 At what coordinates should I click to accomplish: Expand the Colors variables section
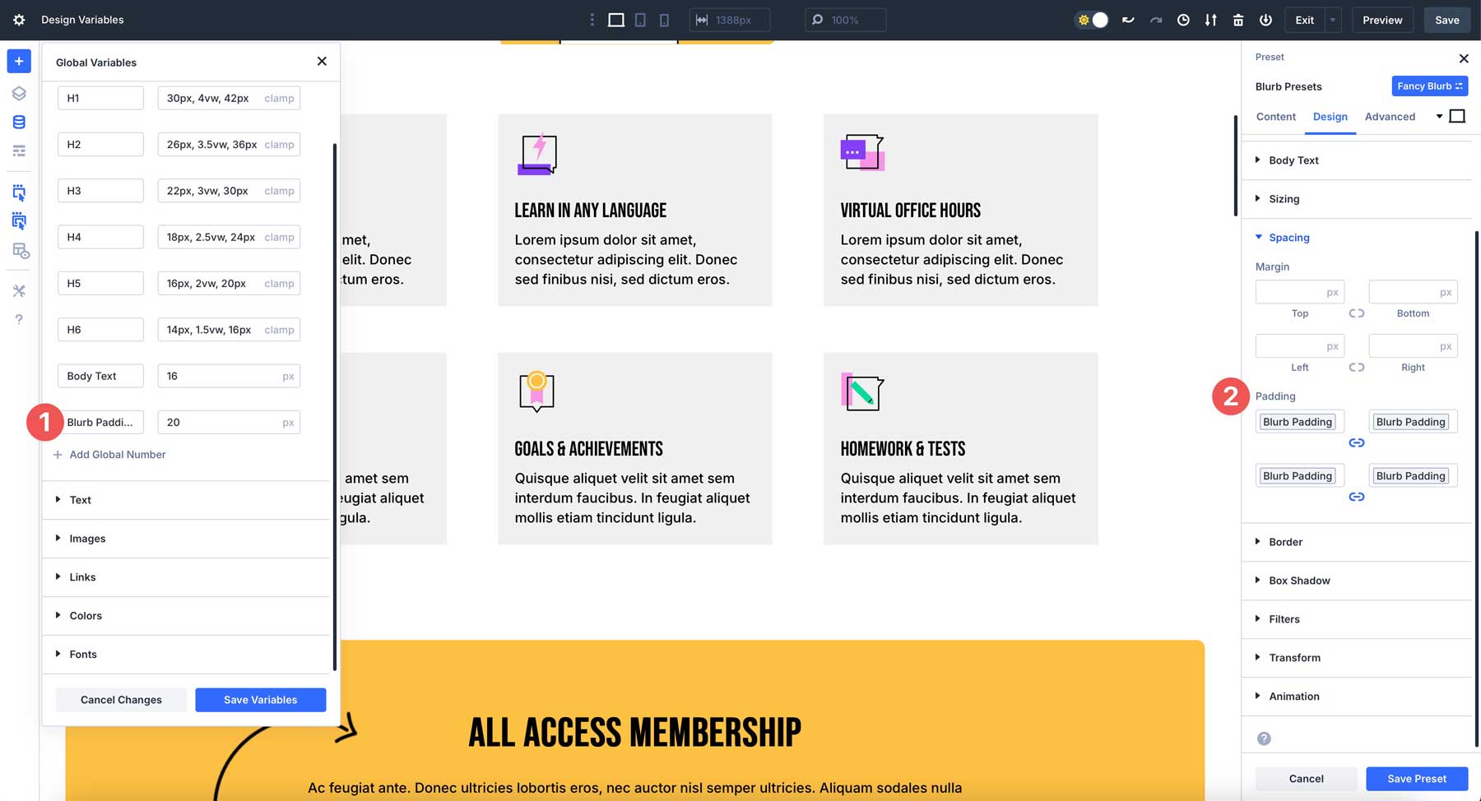[186, 616]
